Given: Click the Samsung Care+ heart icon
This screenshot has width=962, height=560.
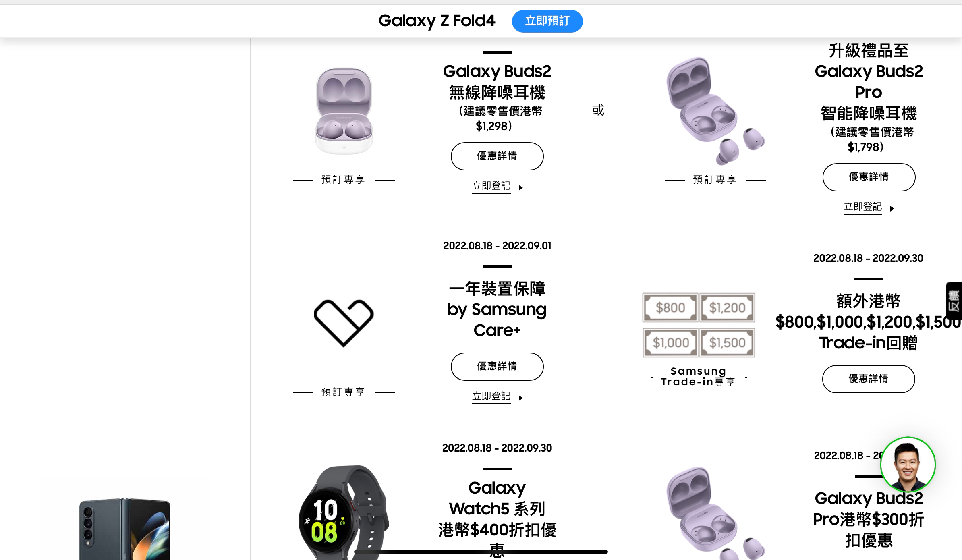Looking at the screenshot, I should point(344,323).
